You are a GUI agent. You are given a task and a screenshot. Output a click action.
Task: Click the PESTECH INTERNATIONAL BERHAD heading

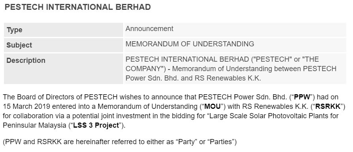(78, 7)
